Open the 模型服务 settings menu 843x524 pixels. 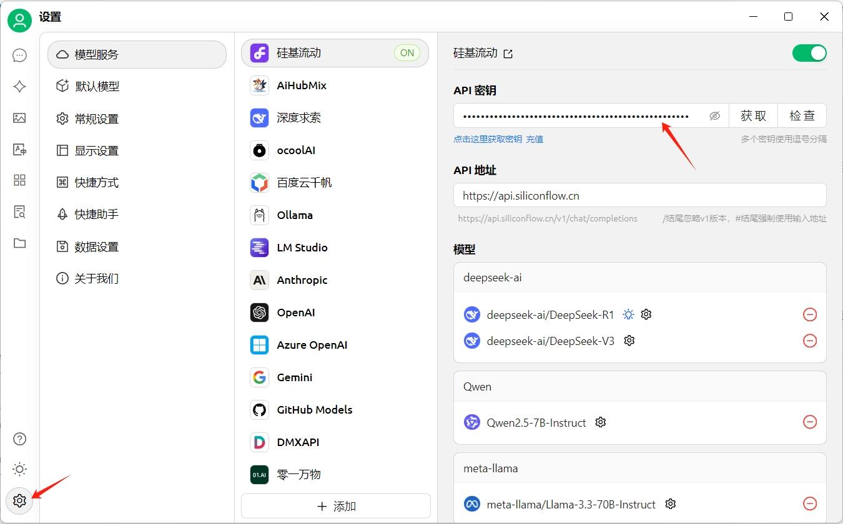(137, 54)
